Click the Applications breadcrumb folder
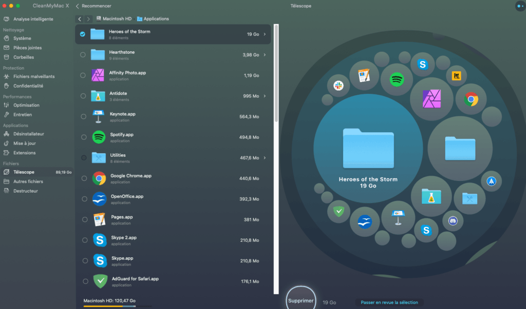Image resolution: width=526 pixels, height=309 pixels. pos(153,19)
